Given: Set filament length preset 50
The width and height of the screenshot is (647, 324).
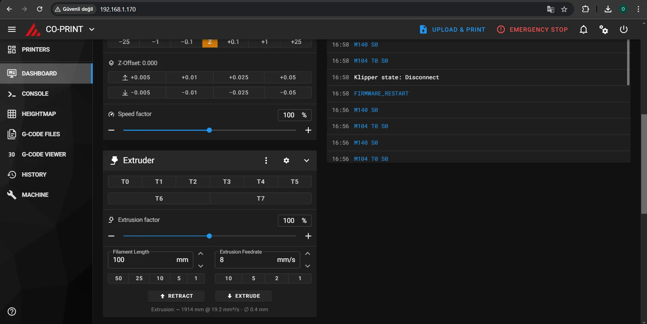Looking at the screenshot, I should pos(118,278).
